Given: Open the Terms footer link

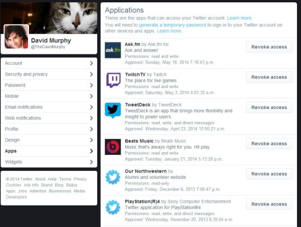Looking at the screenshot, I should 65,179.
